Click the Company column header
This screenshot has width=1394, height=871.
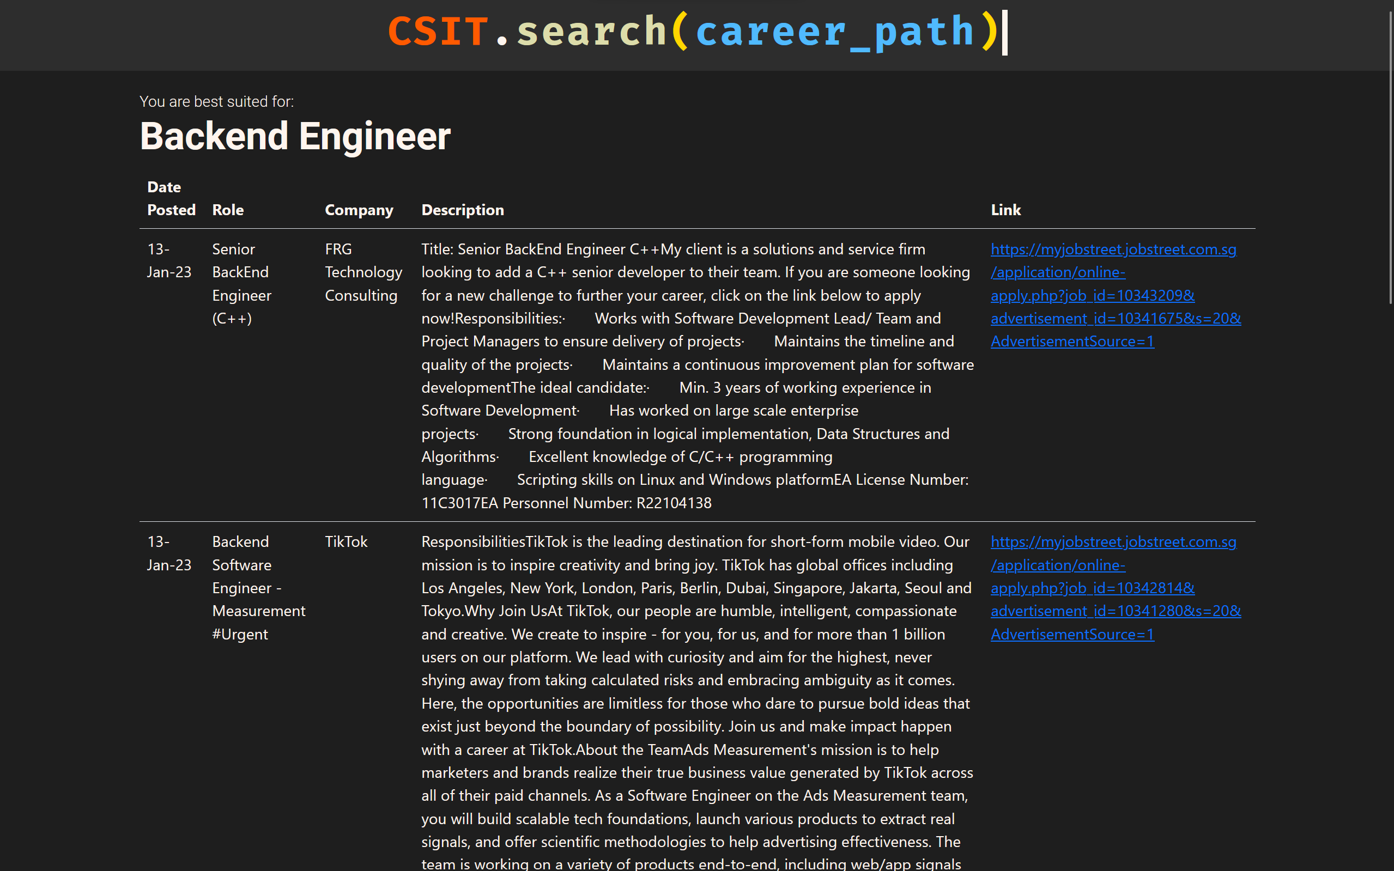pyautogui.click(x=359, y=210)
